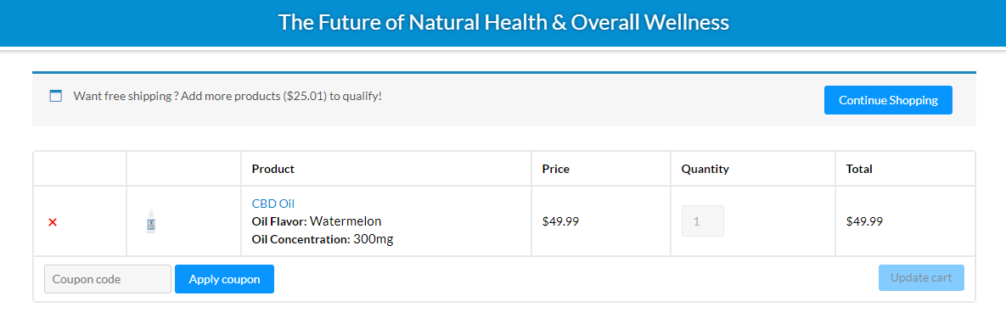Screen dimensions: 1006x335
Task: Click the Price column header
Action: [x=555, y=169]
